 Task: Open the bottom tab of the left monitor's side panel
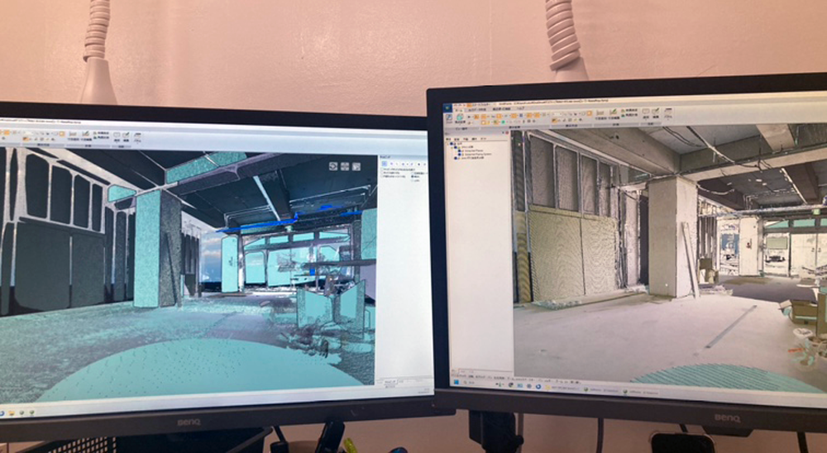tap(389, 382)
